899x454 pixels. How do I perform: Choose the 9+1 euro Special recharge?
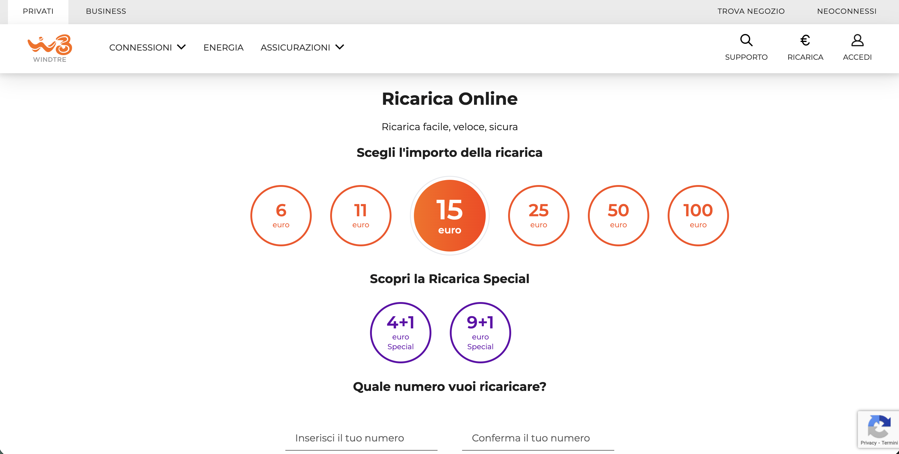pos(480,332)
